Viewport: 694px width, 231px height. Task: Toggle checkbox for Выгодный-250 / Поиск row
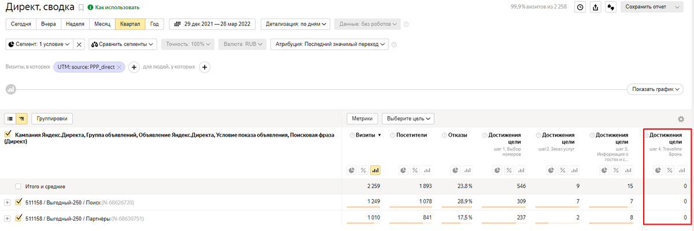click(x=19, y=202)
